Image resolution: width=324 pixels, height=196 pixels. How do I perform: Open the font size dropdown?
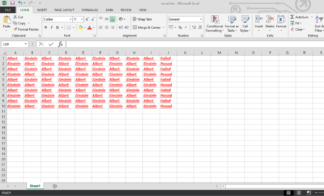[82, 19]
